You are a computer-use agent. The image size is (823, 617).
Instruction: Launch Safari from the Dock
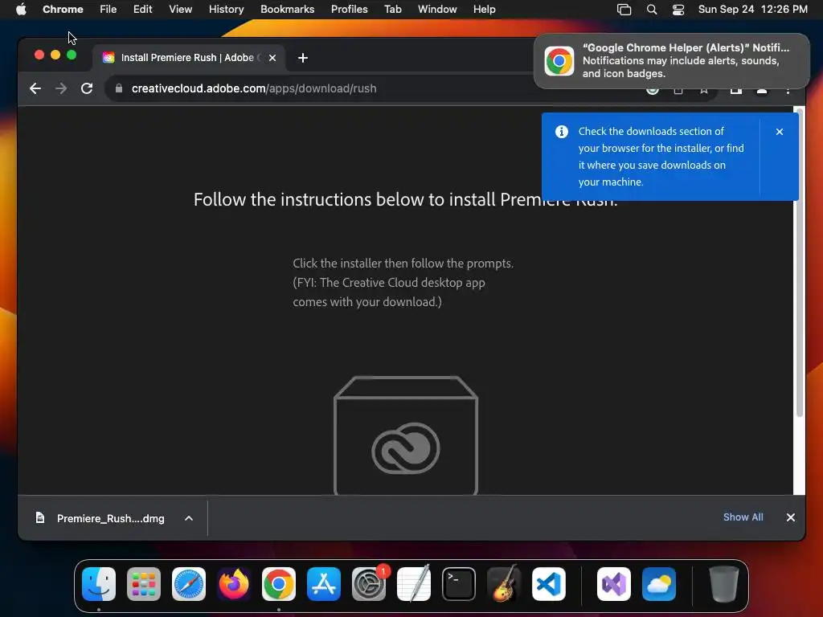click(x=188, y=584)
